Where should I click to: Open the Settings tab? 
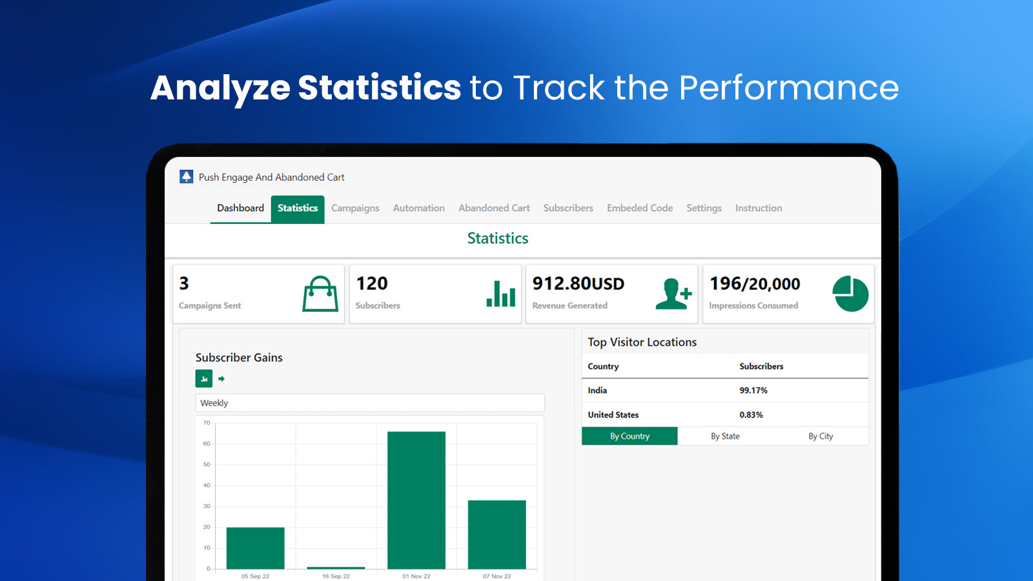pyautogui.click(x=704, y=208)
